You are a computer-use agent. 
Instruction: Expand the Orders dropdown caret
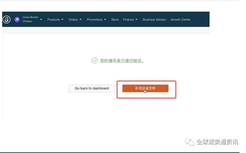coord(80,19)
